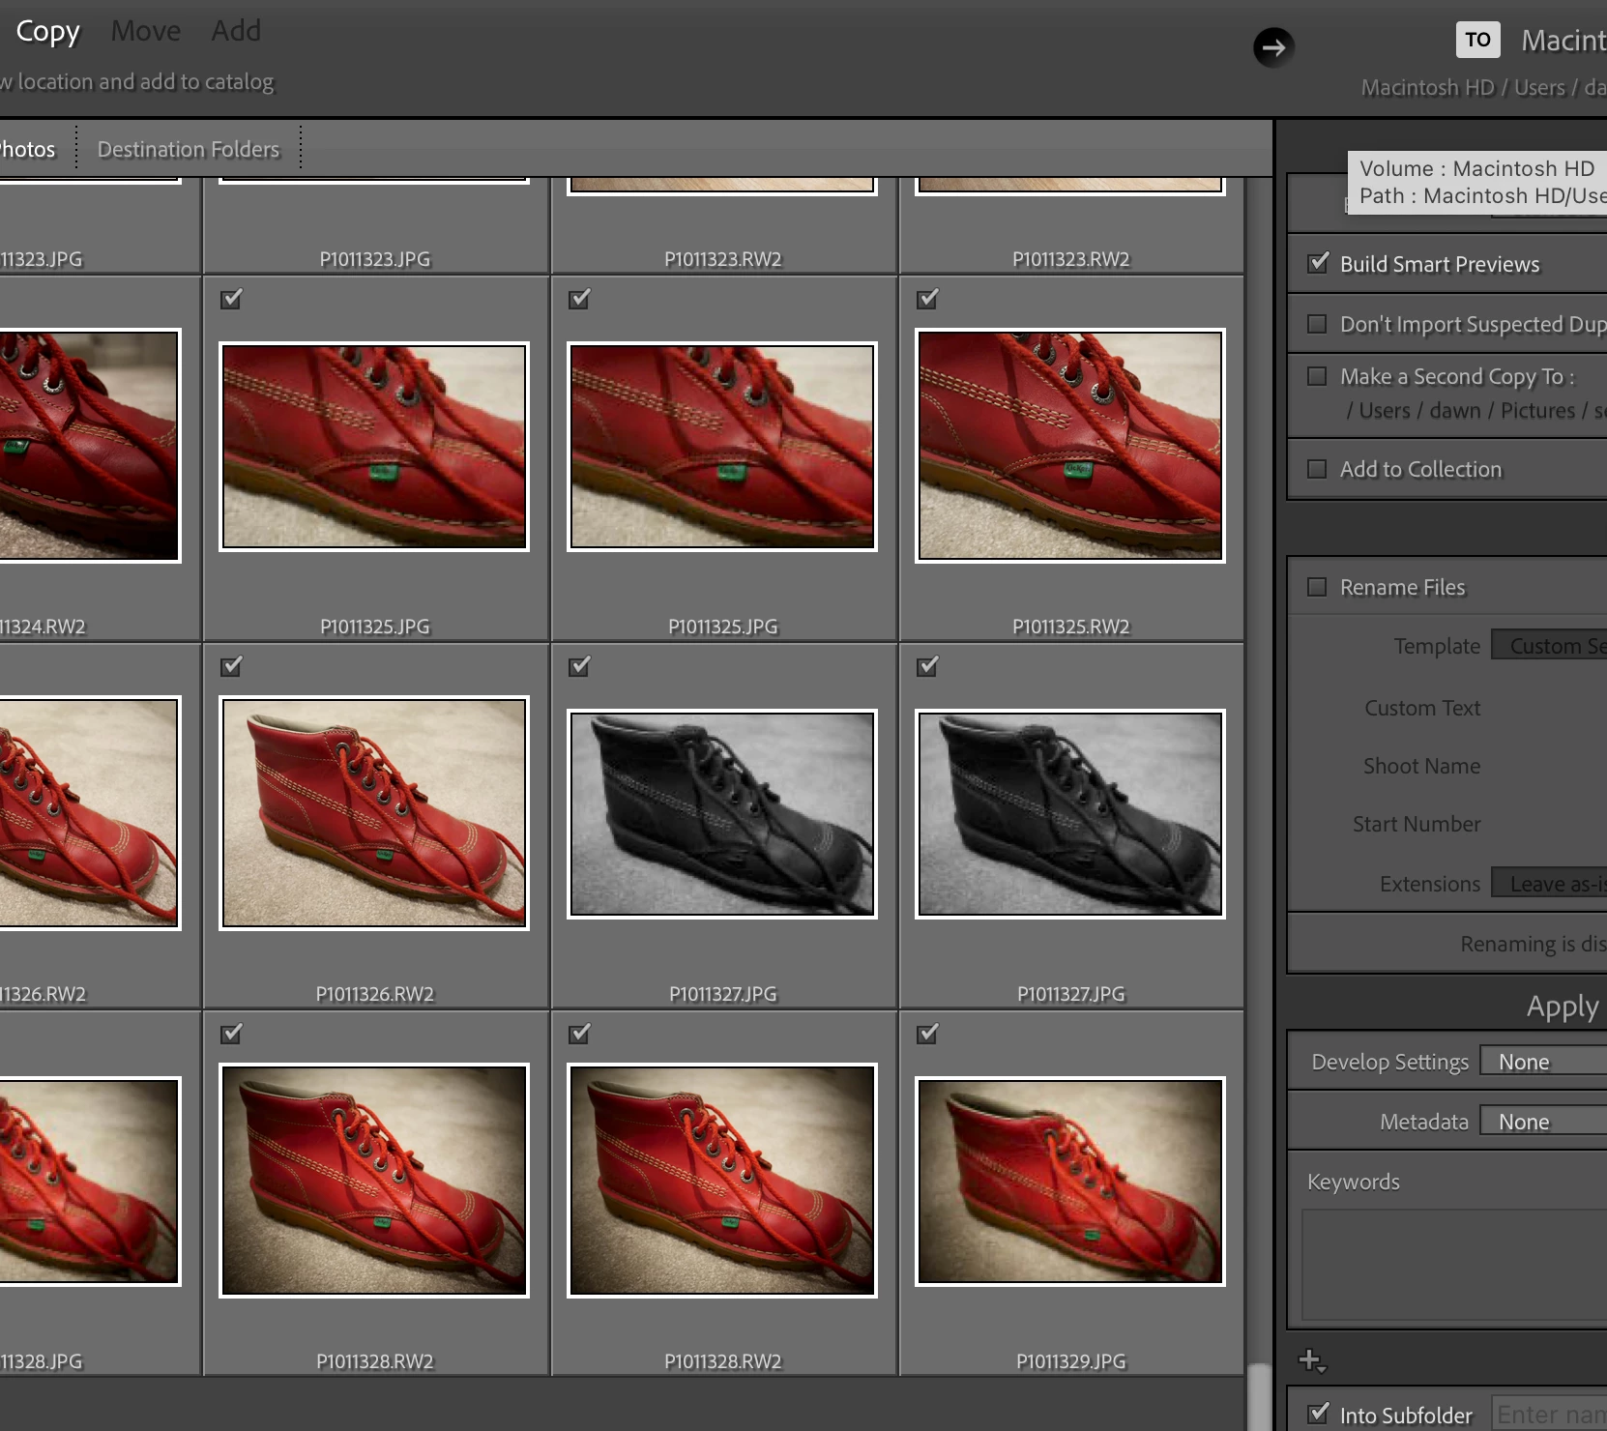1607x1431 pixels.
Task: Click the right-pointing arrow icon in header
Action: [x=1273, y=46]
